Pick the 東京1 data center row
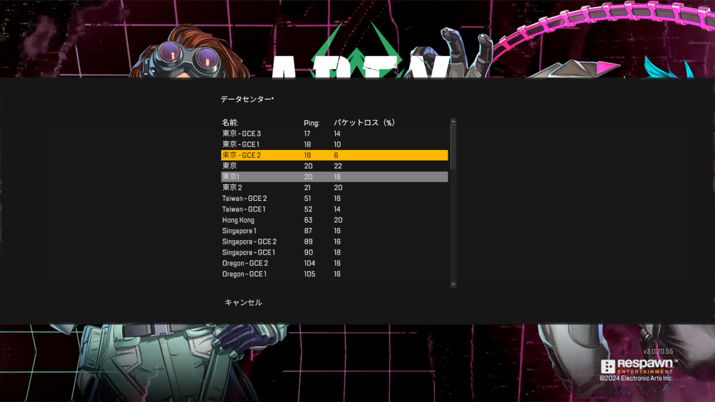The height and width of the screenshot is (402, 715). [231, 177]
